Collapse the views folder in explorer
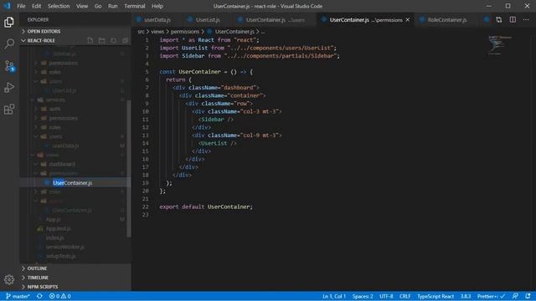Image resolution: width=536 pixels, height=301 pixels. pyautogui.click(x=52, y=155)
